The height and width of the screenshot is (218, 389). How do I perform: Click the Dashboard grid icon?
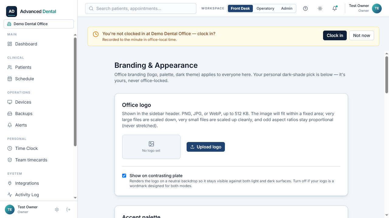point(10,44)
